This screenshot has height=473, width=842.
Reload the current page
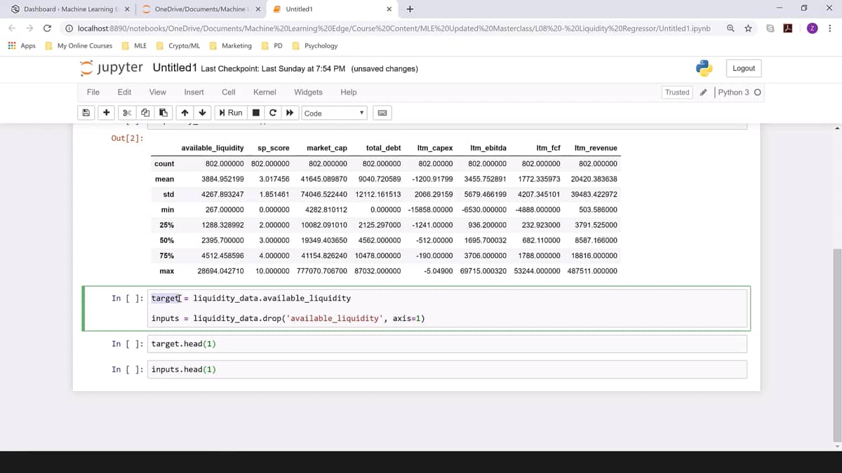tap(47, 28)
